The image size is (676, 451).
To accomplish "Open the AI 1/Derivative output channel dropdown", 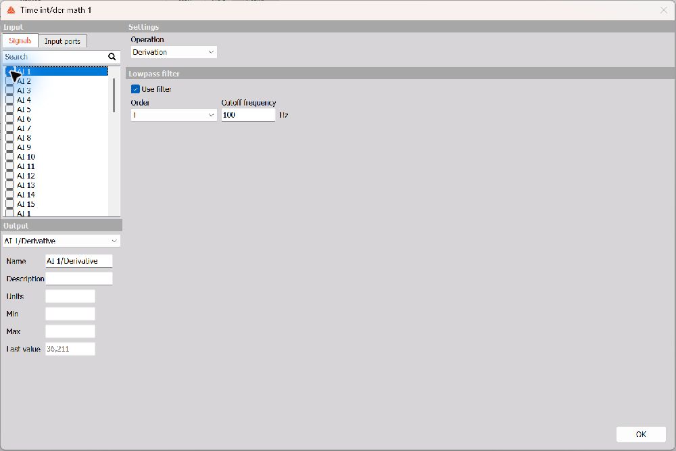I will 62,241.
